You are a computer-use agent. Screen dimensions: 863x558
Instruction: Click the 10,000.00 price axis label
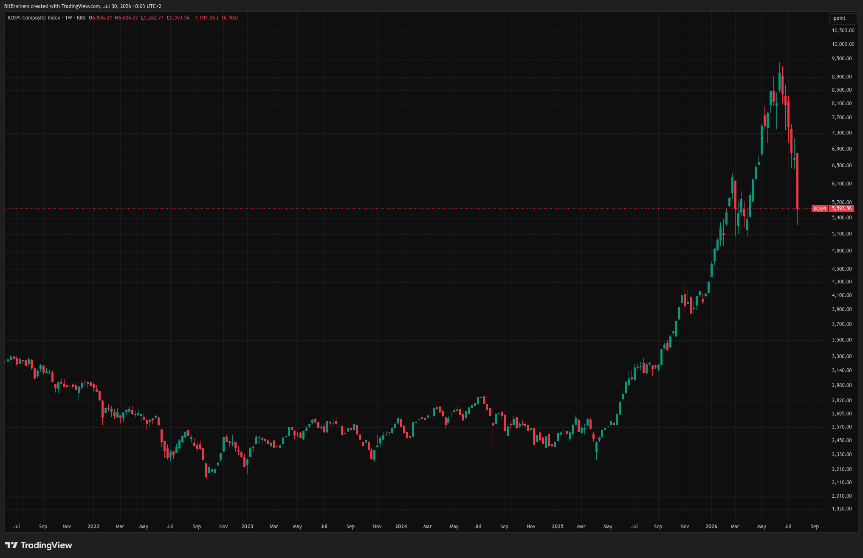pyautogui.click(x=843, y=44)
